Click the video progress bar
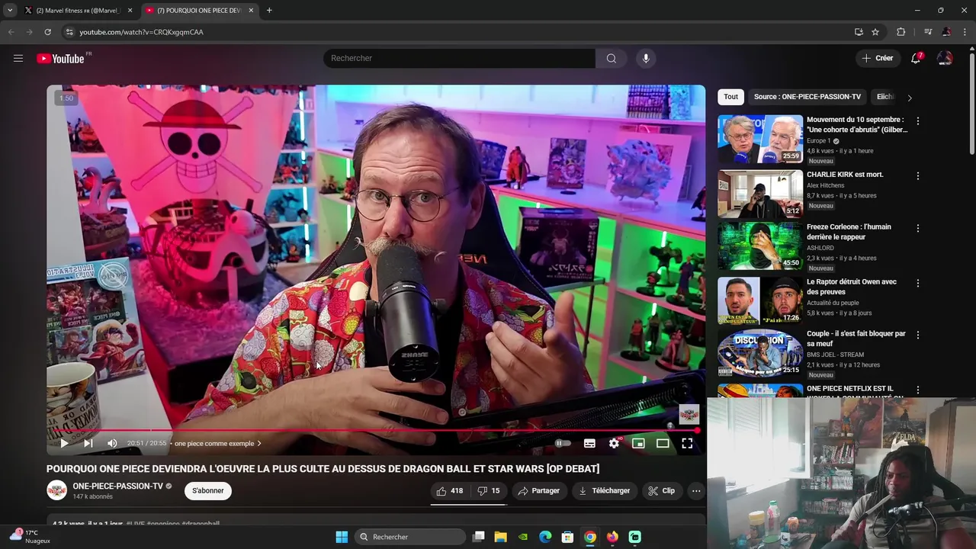This screenshot has width=976, height=549. [376, 430]
